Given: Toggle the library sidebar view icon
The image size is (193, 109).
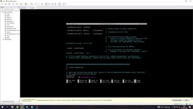Looking at the screenshot, I should pos(46,4).
